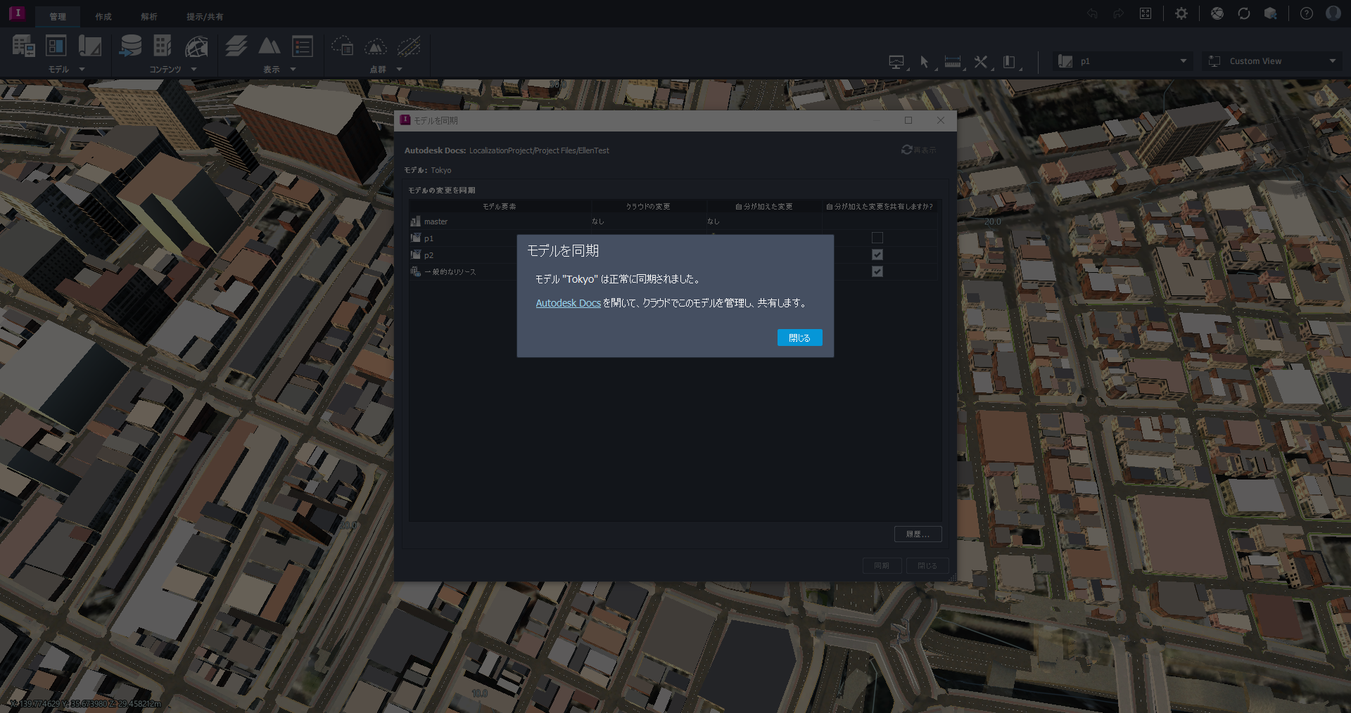Expand the コンテンツ ribbon group dropdown
This screenshot has height=713, width=1351.
pyautogui.click(x=194, y=70)
